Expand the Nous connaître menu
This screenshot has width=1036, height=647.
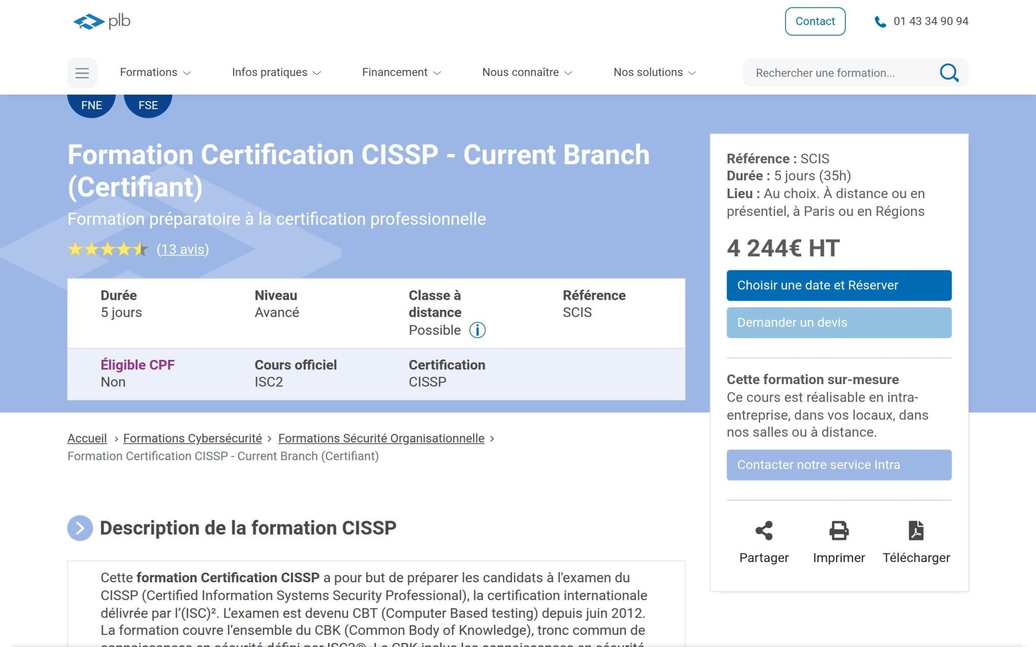tap(527, 72)
